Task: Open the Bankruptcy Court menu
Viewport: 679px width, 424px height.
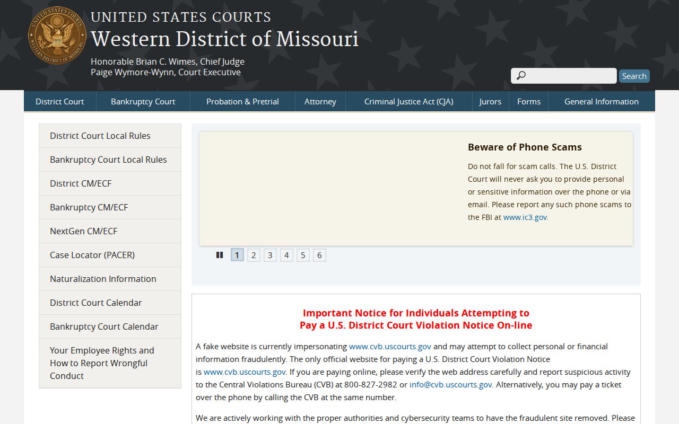Action: point(143,101)
